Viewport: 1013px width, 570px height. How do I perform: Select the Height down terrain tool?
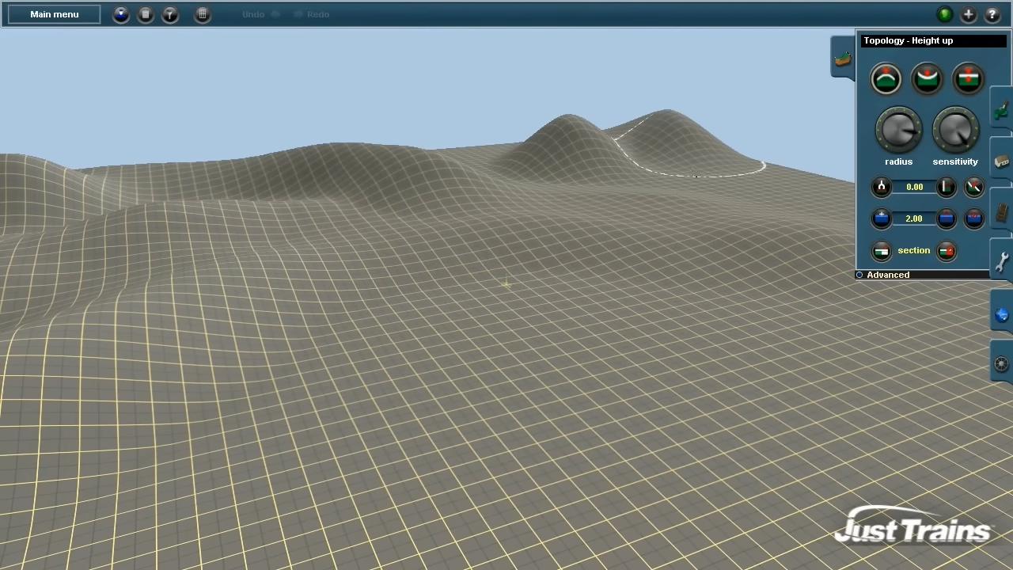coord(927,79)
